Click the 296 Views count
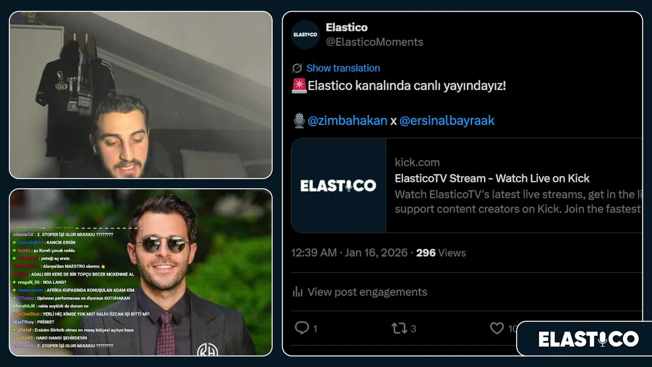Viewport: 652px width, 367px height. [x=441, y=253]
